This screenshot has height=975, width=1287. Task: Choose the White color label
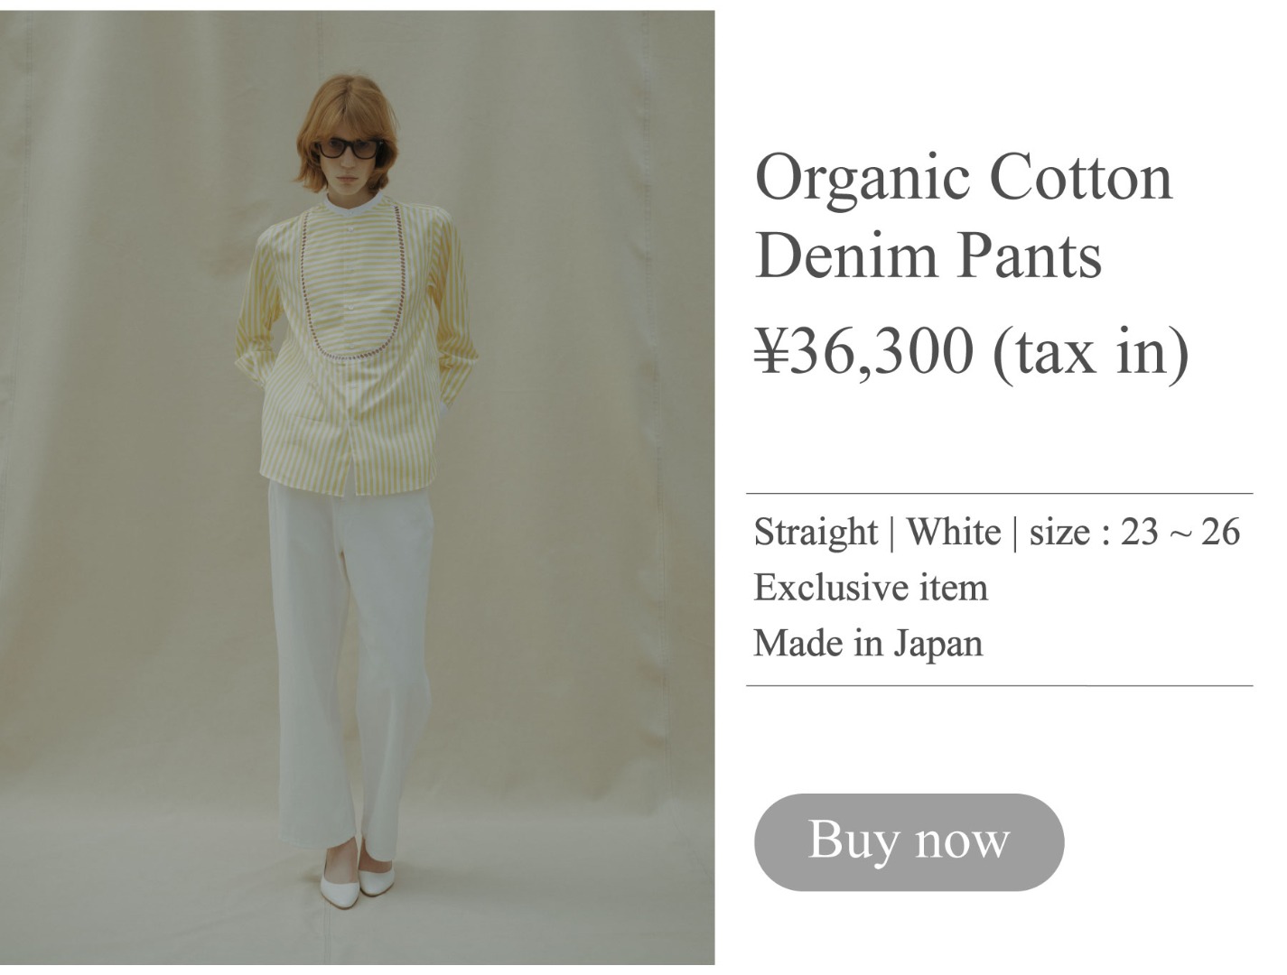pyautogui.click(x=953, y=532)
